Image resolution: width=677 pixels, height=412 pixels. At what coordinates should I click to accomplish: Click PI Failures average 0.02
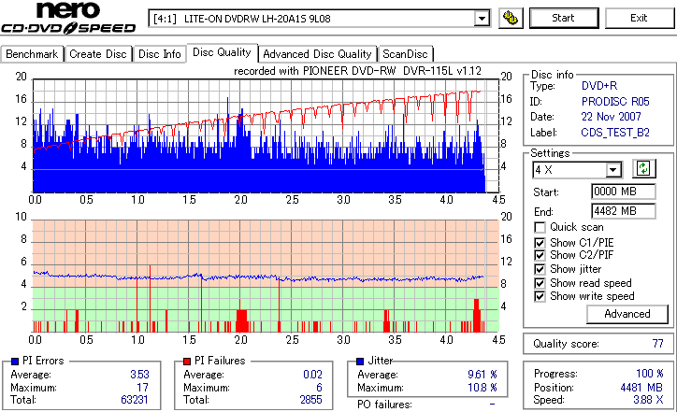click(312, 375)
